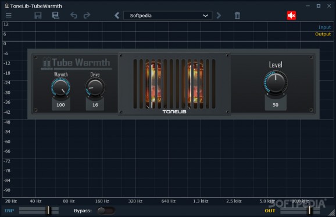Save preset as with multi-disk icon
Viewport: 336px width, 217px height.
56,16
